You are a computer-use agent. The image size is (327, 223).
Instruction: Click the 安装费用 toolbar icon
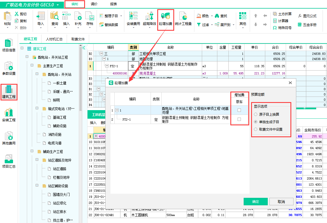pos(133,19)
